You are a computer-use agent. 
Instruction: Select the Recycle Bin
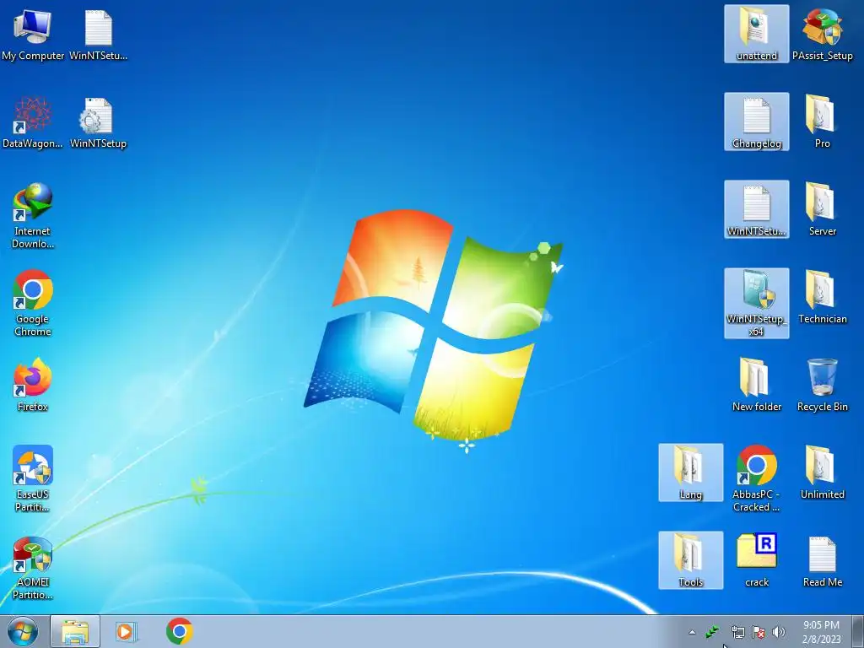(822, 385)
